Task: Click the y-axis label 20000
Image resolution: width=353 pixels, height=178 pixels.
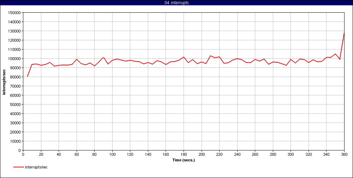Action: 15,132
